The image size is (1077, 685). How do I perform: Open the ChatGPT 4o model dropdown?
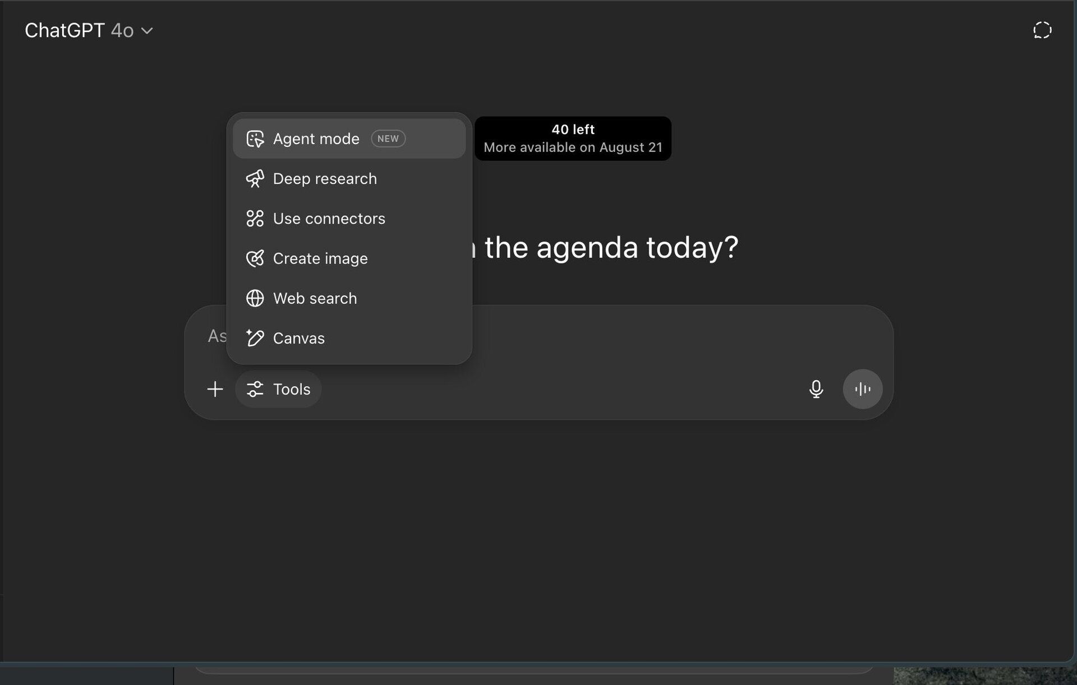pos(89,30)
